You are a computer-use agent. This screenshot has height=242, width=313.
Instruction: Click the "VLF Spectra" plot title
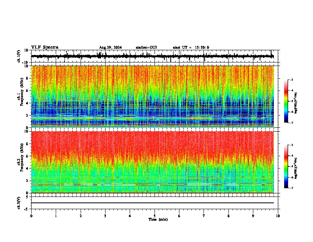click(x=45, y=47)
